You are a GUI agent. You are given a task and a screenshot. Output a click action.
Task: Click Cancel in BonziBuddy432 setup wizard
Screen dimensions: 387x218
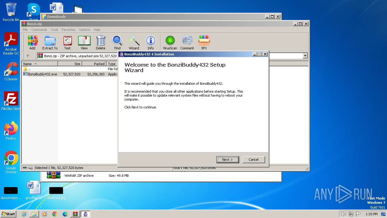click(253, 160)
